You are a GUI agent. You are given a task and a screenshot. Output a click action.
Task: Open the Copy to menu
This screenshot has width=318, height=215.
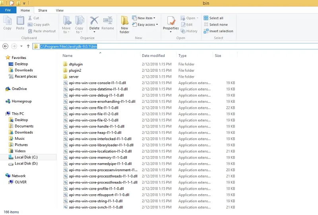coord(79,24)
